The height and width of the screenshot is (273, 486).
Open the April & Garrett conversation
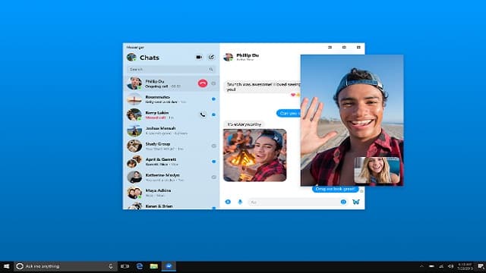171,162
